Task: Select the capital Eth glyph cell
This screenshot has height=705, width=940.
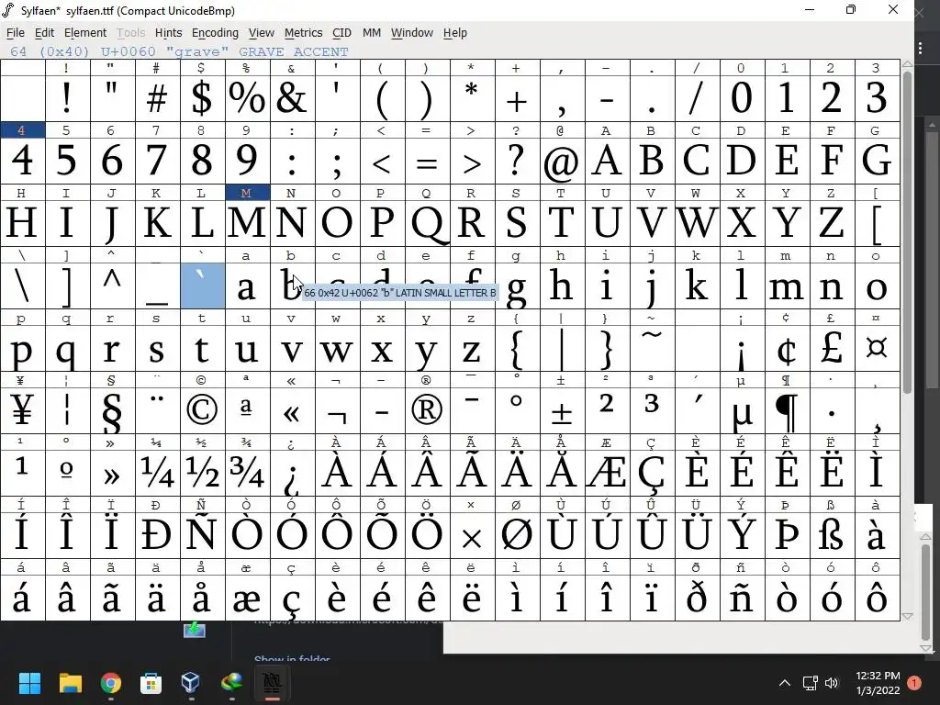Action: [x=158, y=535]
